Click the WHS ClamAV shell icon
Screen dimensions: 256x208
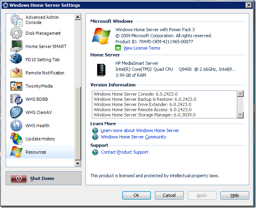pyautogui.click(x=16, y=112)
